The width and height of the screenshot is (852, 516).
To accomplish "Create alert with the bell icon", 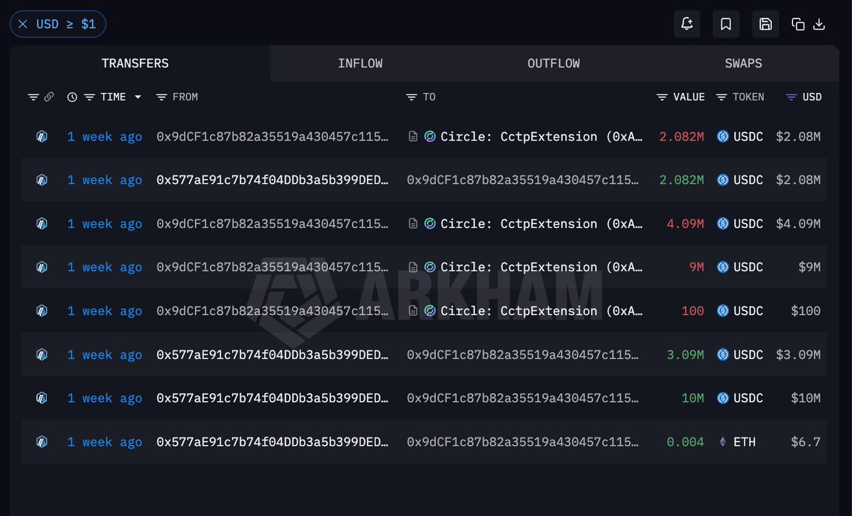I will pyautogui.click(x=687, y=24).
